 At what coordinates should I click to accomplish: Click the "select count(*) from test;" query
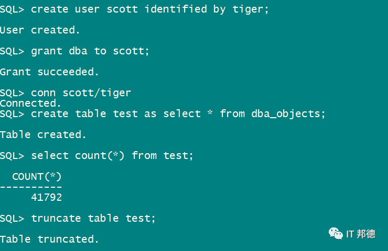pyautogui.click(x=112, y=155)
